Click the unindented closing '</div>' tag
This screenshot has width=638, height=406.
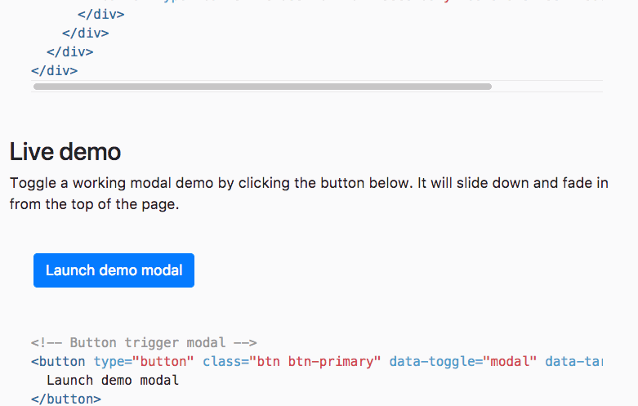[55, 70]
